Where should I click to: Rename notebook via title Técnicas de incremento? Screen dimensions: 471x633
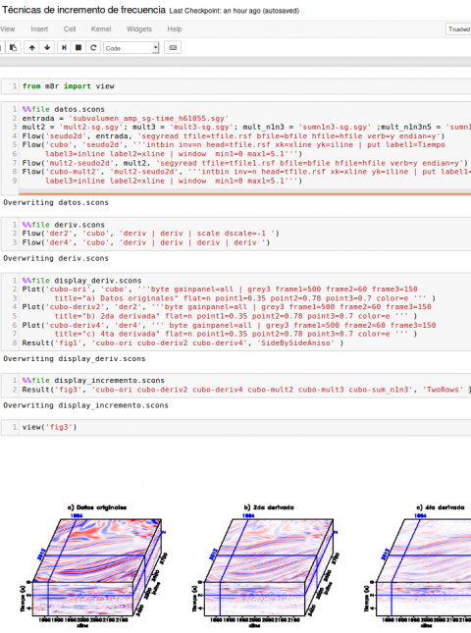point(84,10)
